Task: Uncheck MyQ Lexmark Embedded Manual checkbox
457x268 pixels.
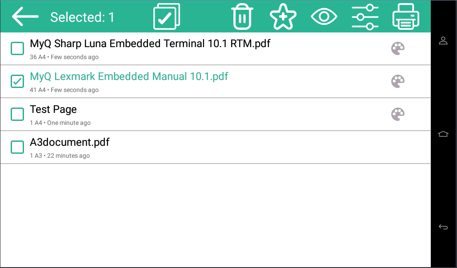Action: 17,81
